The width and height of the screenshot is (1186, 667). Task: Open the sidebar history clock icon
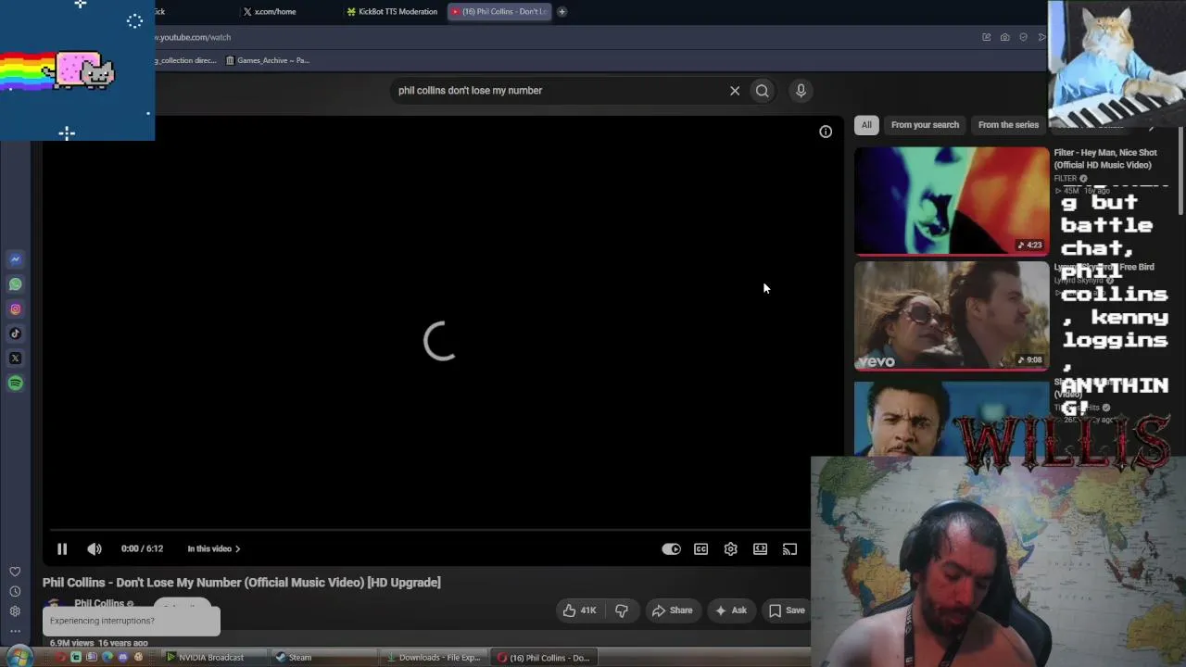tap(15, 591)
